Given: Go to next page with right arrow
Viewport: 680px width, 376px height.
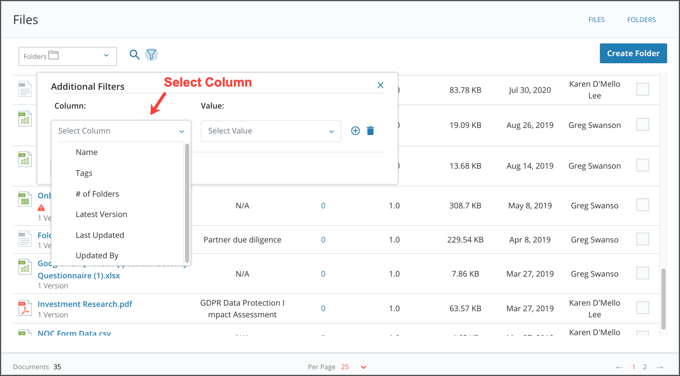Looking at the screenshot, I should pyautogui.click(x=660, y=367).
